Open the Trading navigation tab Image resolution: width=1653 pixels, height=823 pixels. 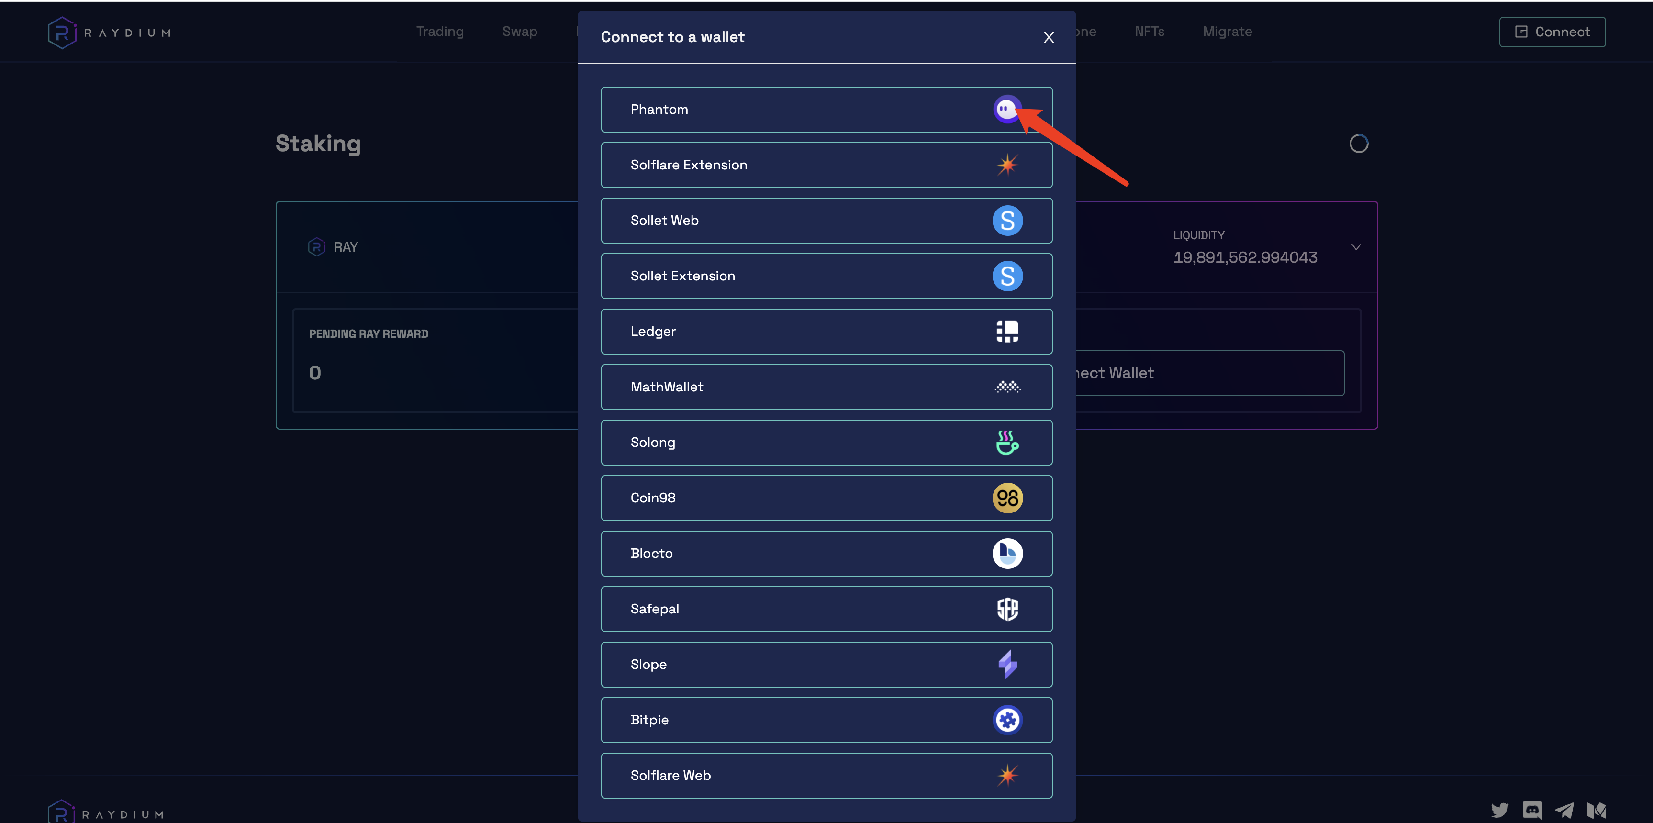pyautogui.click(x=439, y=32)
